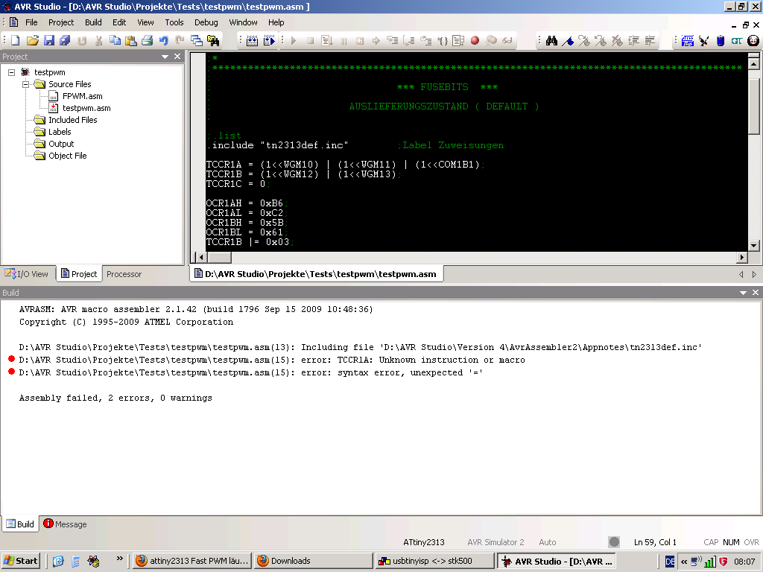
Task: Click the editor horizontal scrollbar right arrow
Action: (741, 257)
